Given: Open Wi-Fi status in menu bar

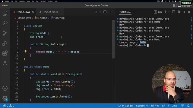Looking at the screenshot, I should pyautogui.click(x=169, y=1).
